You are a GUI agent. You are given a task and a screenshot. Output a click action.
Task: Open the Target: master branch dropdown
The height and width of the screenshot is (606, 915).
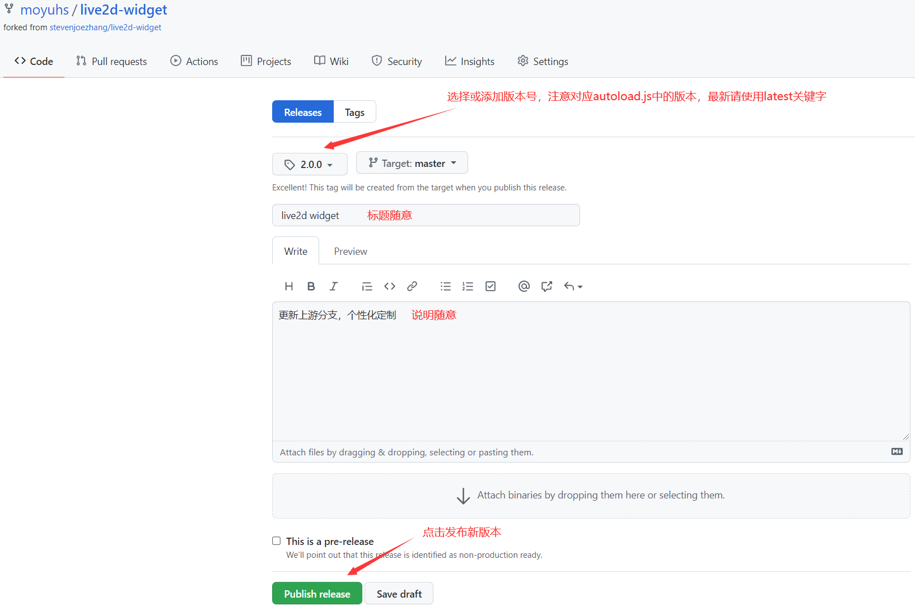tap(412, 163)
